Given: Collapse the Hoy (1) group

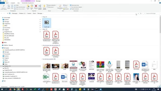Looking at the screenshot, I should [42, 17].
